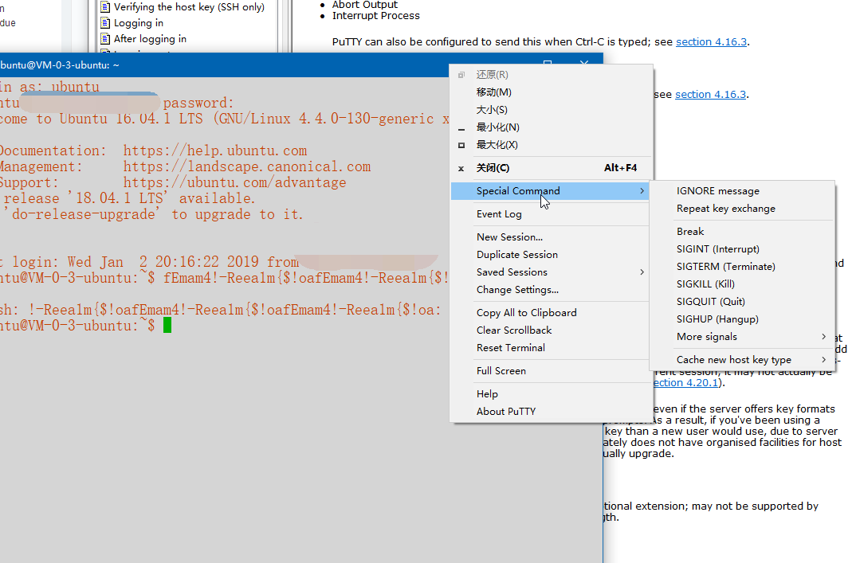Click the terminal cursor at the prompt
856x563 pixels.
[x=167, y=326]
